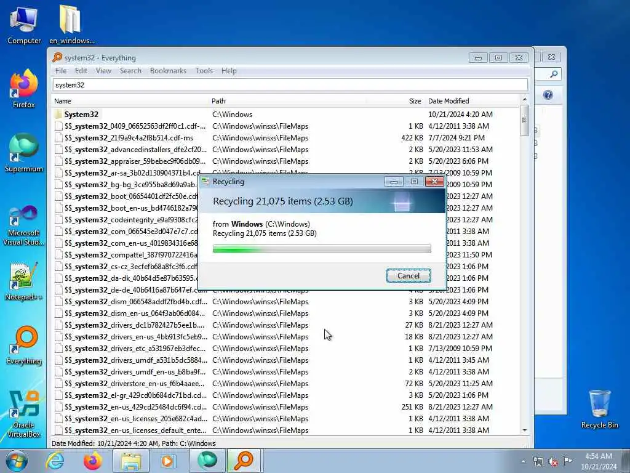The image size is (630, 473).
Task: Show hidden system tray icons
Action: pos(523,462)
